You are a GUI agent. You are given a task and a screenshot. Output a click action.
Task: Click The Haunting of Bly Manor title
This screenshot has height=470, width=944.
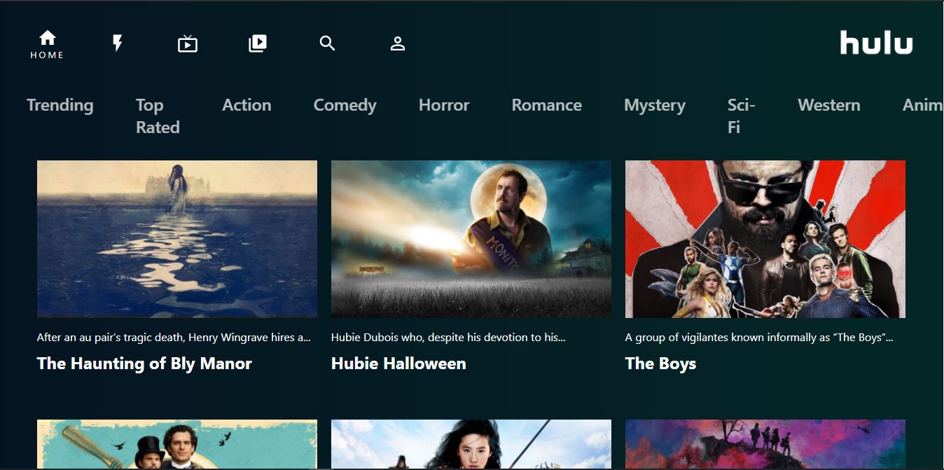coord(144,364)
